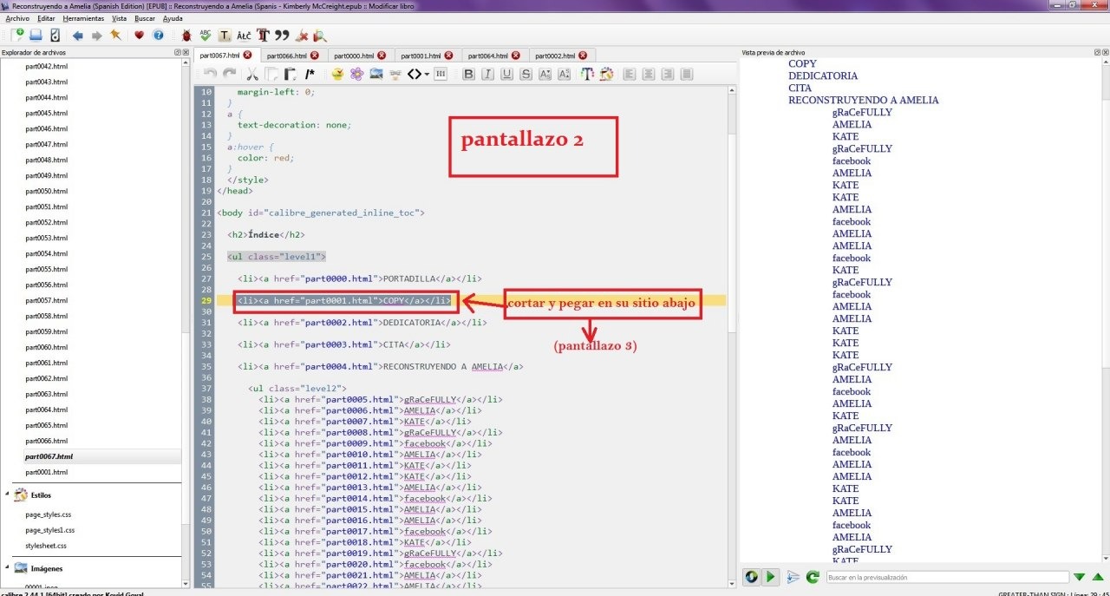
Task: Click the sync preview position arrow icon
Action: pos(793,576)
